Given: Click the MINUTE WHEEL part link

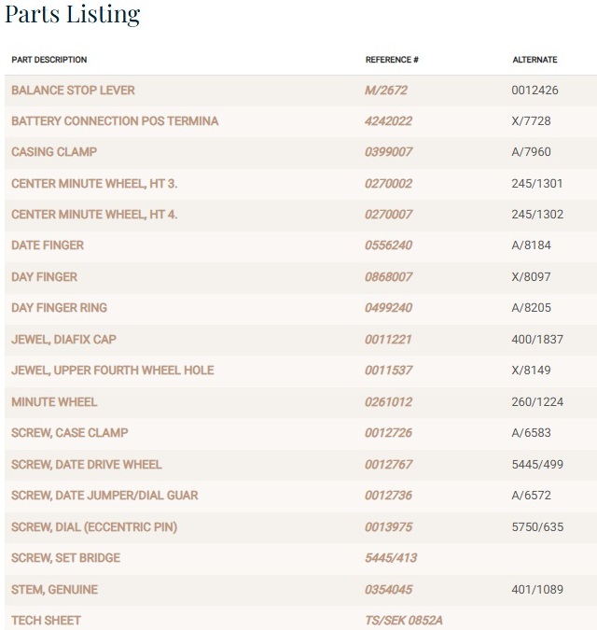Looking at the screenshot, I should [x=54, y=402].
